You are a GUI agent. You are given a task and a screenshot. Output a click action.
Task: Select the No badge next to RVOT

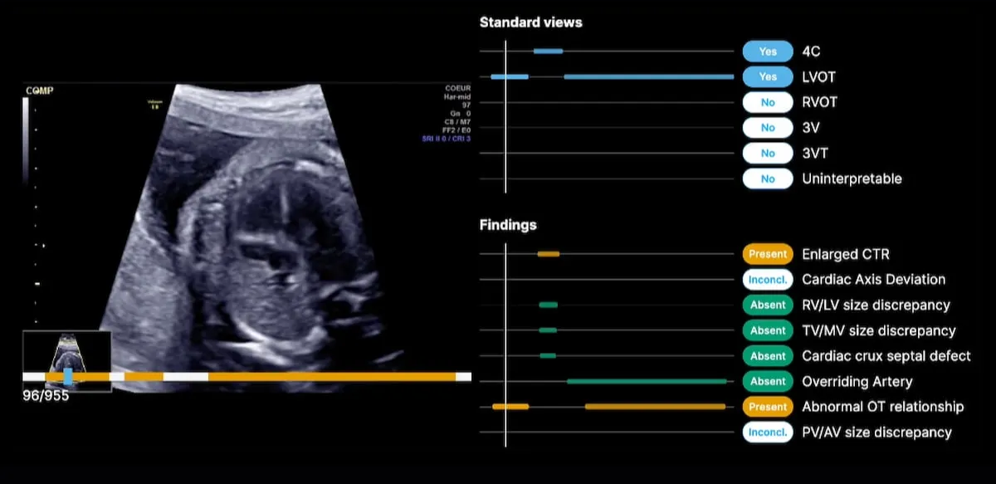(x=768, y=103)
